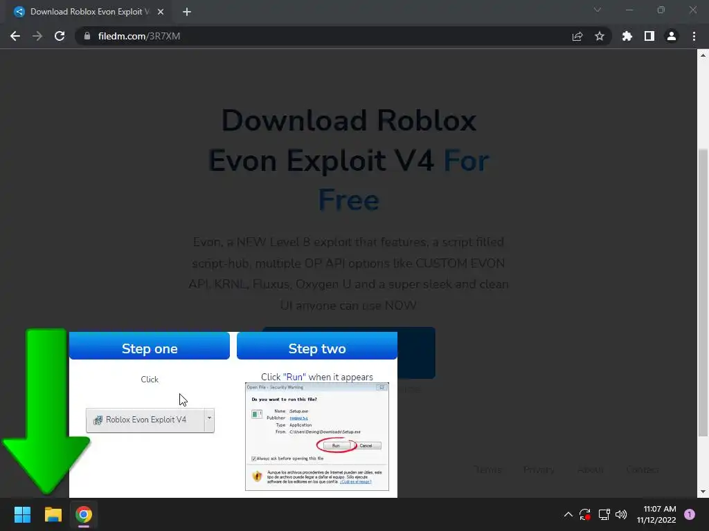Screen dimensions: 709x531
Task: Click the browser forward arrow
Action: click(x=37, y=36)
